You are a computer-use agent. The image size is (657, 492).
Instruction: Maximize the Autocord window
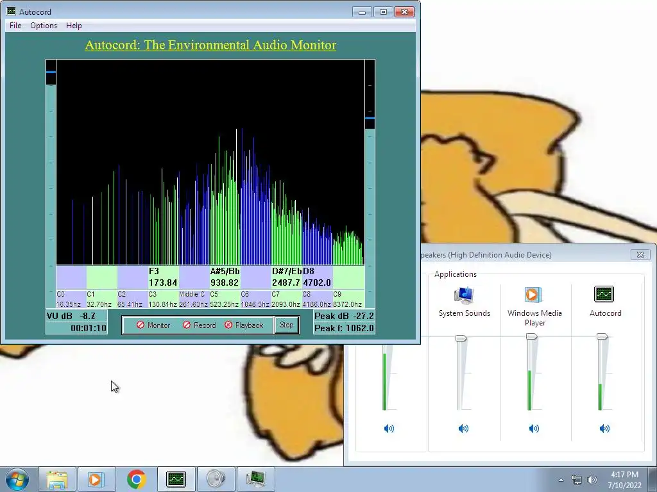pyautogui.click(x=383, y=12)
